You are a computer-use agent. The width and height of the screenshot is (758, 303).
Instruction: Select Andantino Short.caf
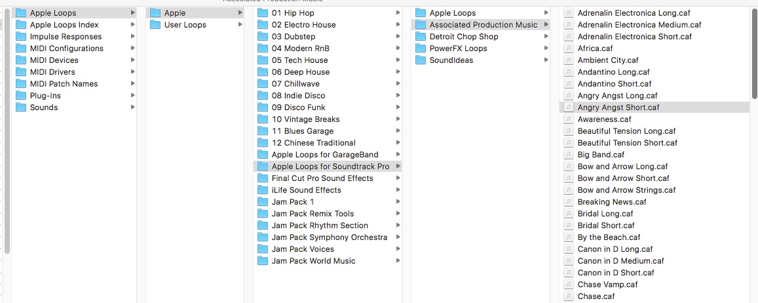pos(655,84)
